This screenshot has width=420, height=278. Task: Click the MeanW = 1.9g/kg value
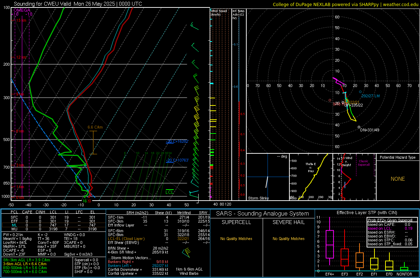tap(17, 239)
